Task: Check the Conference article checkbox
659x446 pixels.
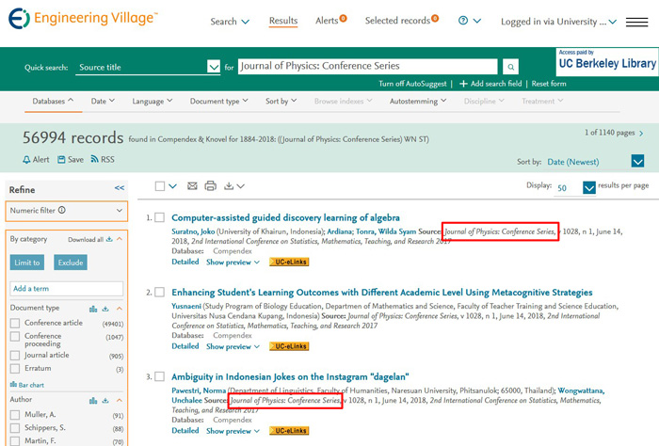Action: (x=15, y=323)
